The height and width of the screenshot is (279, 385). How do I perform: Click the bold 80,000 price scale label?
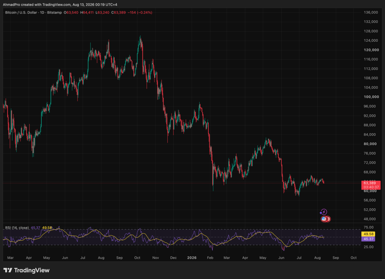point(370,144)
